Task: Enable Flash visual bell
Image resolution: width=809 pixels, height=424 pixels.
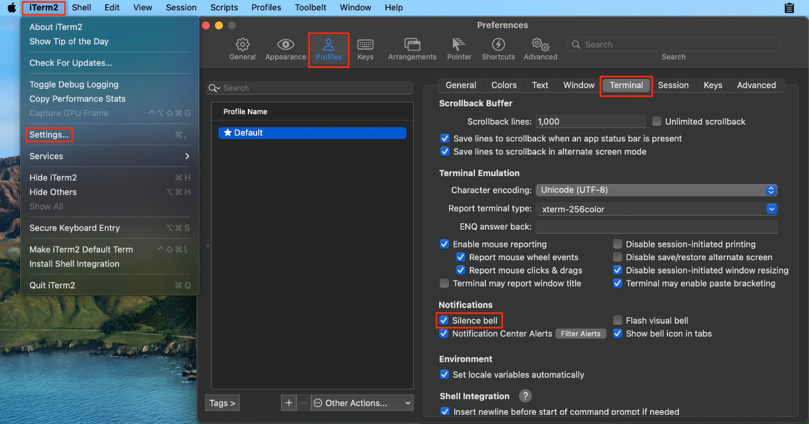Action: click(618, 320)
